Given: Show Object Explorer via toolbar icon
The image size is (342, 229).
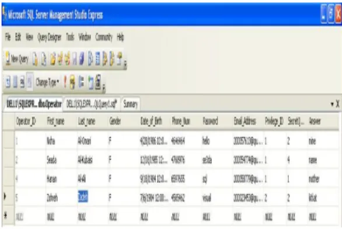Looking at the screenshot, I should [x=104, y=59].
